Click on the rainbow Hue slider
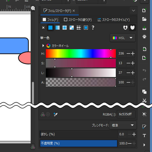Image resolution: width=152 pixels, height=152 pixels. click(81, 53)
